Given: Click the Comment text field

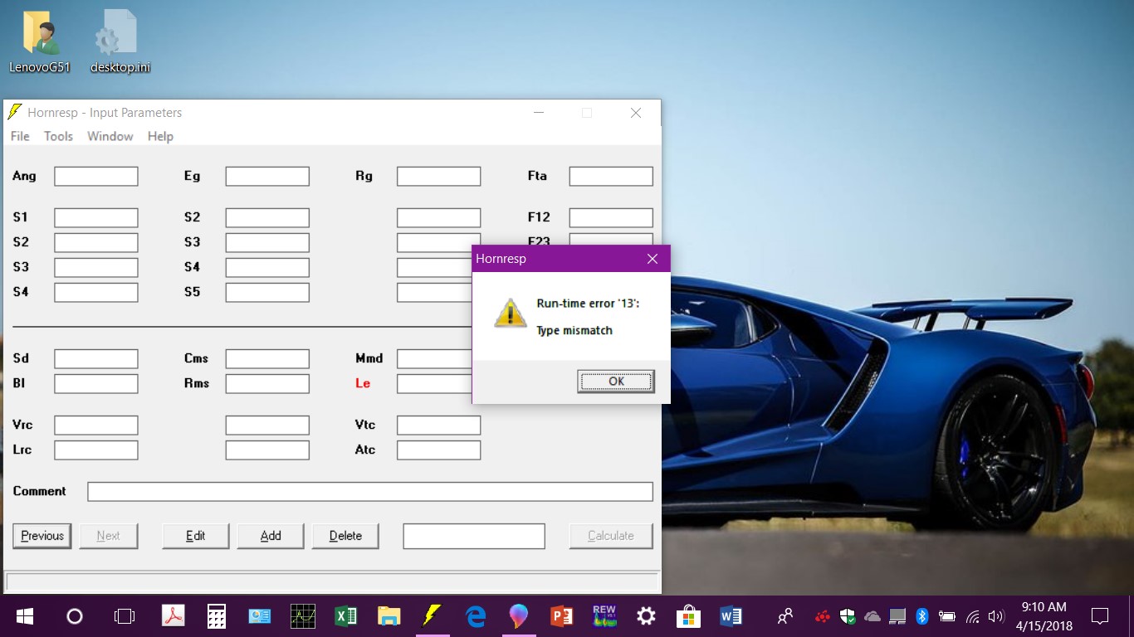Looking at the screenshot, I should point(370,491).
